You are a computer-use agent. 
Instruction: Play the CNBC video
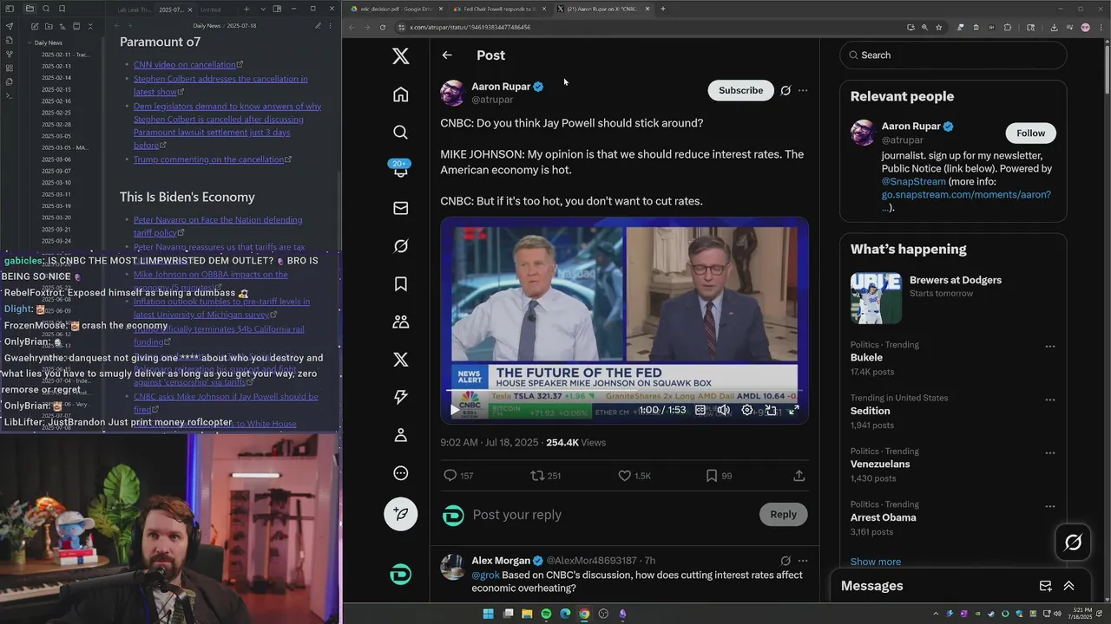point(454,410)
